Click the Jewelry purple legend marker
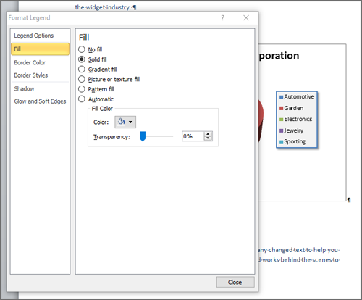This screenshot has width=362, height=300. (281, 130)
